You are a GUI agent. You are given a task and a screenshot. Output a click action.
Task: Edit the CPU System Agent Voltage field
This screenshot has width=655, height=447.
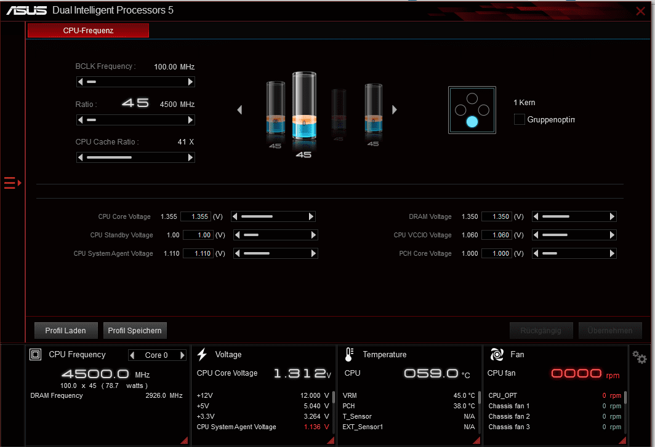(198, 253)
